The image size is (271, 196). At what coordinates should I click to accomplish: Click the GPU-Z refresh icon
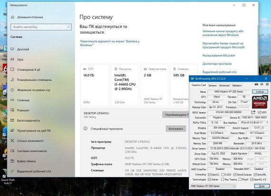pyautogui.click(x=262, y=84)
